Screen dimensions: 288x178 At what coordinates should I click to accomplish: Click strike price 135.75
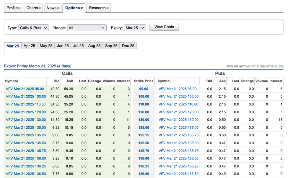coord(144,151)
